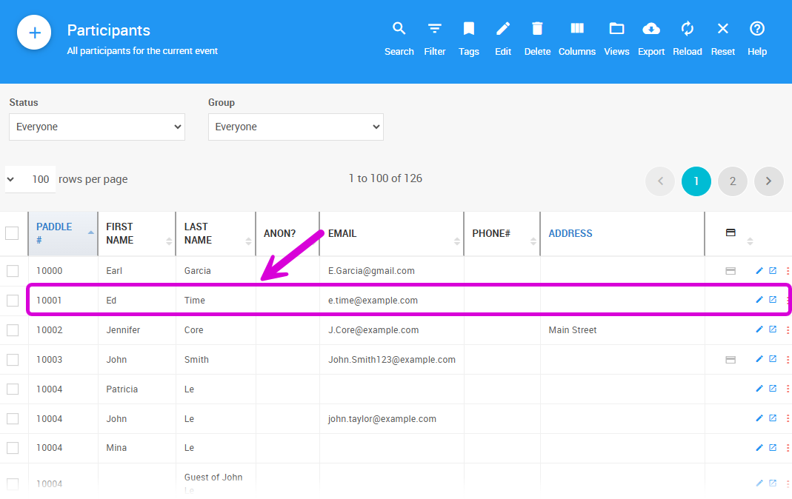The image size is (792, 499).
Task: Open the Filter tool
Action: click(x=435, y=30)
